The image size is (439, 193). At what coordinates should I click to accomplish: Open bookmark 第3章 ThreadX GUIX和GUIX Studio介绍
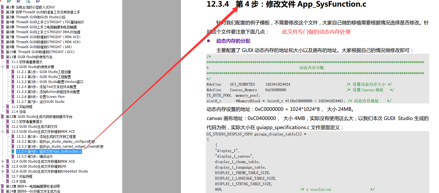pyautogui.click(x=36, y=17)
